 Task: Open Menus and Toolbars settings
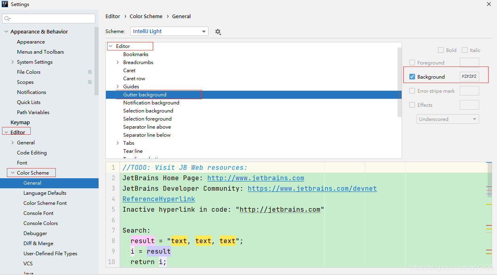click(40, 52)
